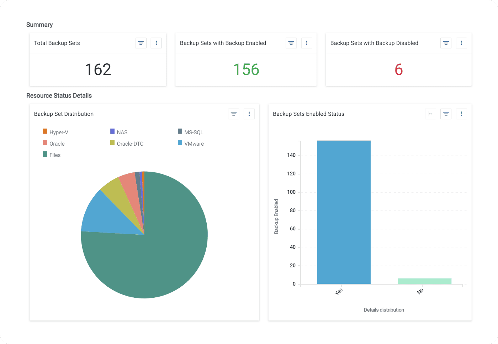
Task: Click the 162 total backup sets value
Action: 98,69
